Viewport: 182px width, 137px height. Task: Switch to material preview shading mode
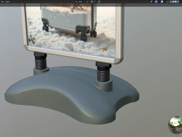(x=176, y=2)
